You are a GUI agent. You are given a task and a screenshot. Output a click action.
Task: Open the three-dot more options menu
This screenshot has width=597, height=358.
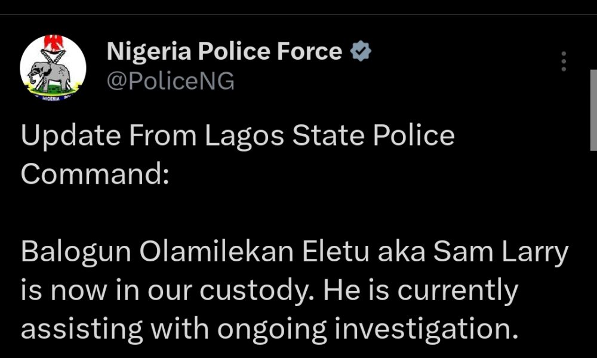point(564,61)
